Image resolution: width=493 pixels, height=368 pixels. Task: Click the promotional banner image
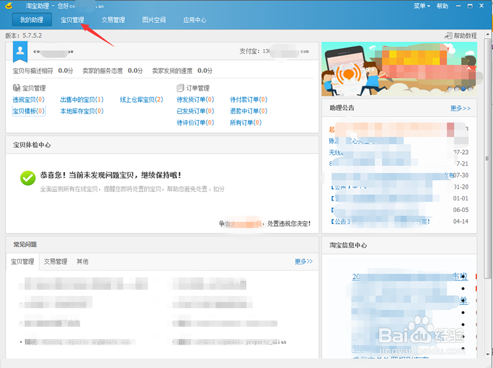[399, 69]
